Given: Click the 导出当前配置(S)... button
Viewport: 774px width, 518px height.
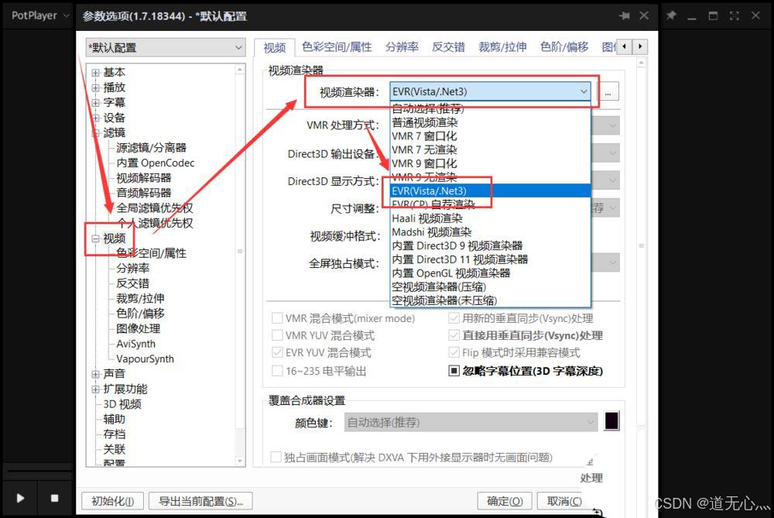Looking at the screenshot, I should [x=200, y=501].
